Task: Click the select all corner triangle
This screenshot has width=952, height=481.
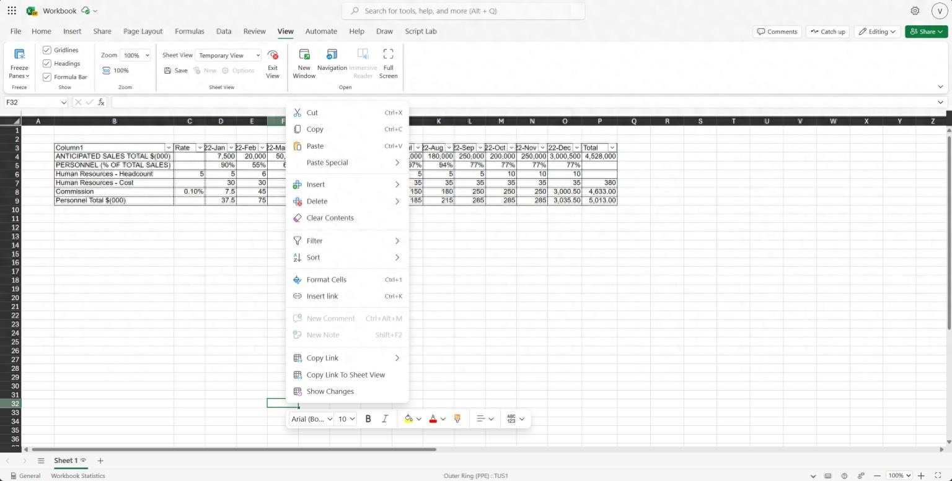Action: coord(17,121)
